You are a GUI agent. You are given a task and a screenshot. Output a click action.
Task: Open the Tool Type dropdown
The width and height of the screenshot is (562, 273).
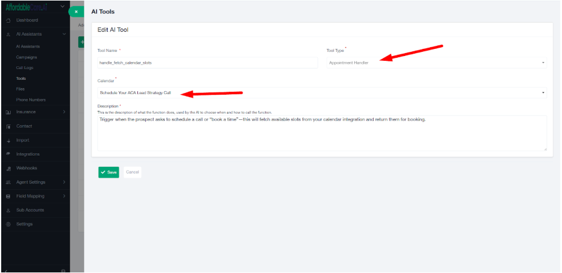(436, 63)
